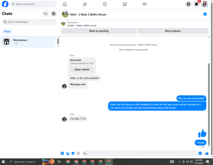The width and height of the screenshot is (213, 165).
Task: Choose a GIF icon in composer
Action: pos(78,154)
